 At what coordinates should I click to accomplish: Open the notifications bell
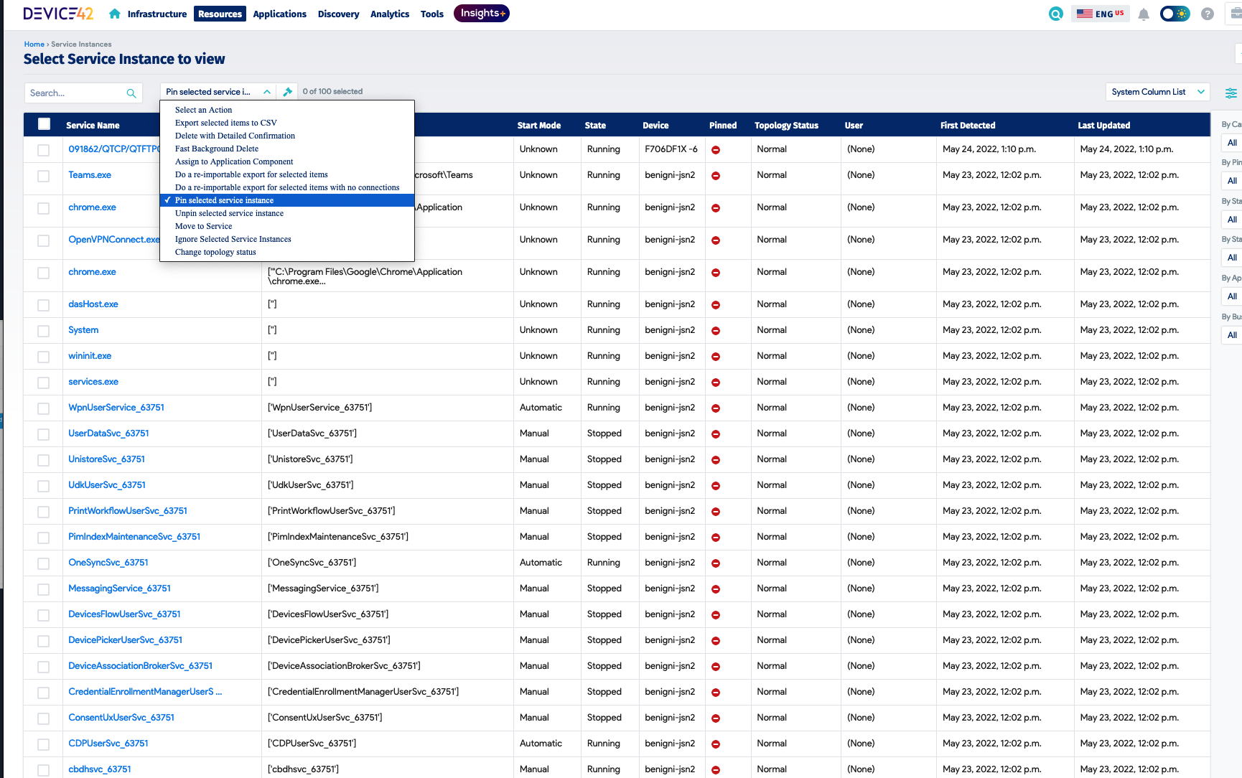[x=1144, y=14]
